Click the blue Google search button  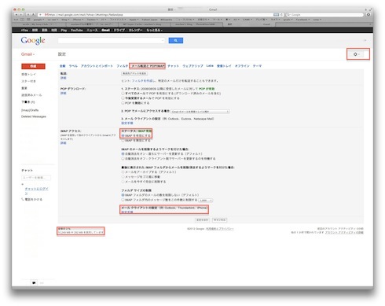coord(176,40)
